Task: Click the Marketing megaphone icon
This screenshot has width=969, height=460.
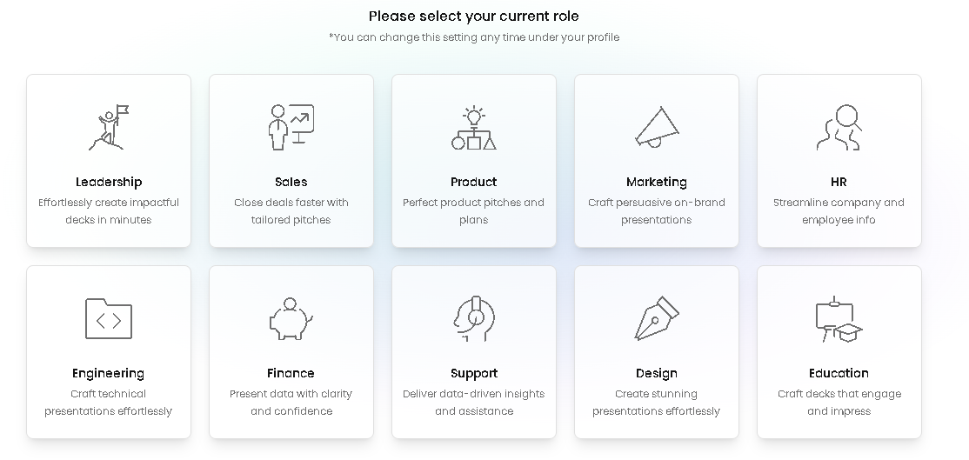Action: [657, 127]
